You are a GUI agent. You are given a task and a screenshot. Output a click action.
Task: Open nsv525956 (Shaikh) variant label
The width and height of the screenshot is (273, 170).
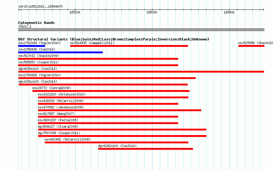[x=256, y=43]
